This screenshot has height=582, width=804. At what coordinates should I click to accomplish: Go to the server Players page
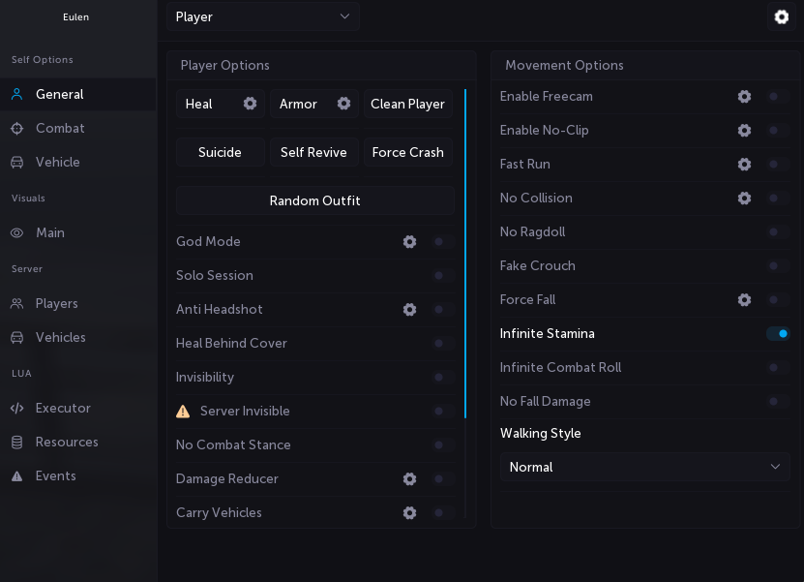click(x=56, y=304)
